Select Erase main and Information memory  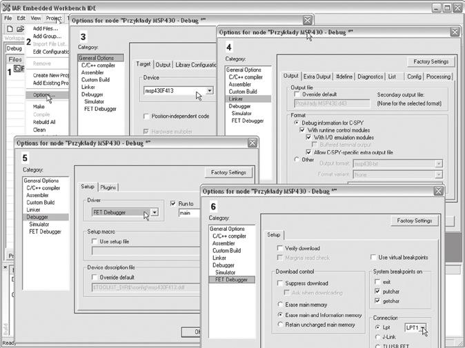(x=280, y=315)
